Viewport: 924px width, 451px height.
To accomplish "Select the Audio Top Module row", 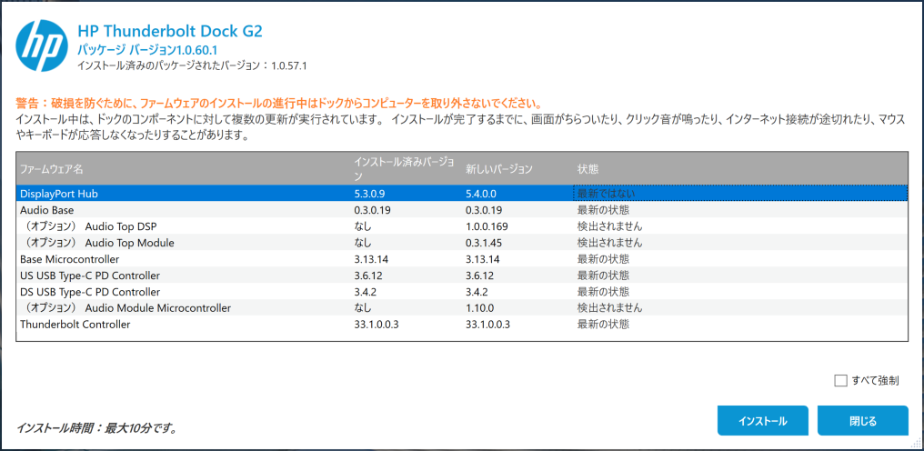I will click(x=461, y=243).
